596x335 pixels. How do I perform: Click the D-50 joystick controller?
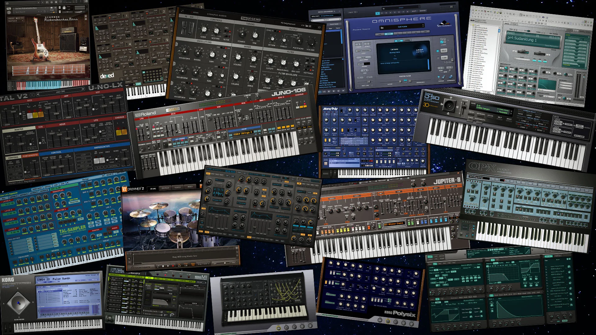[449, 105]
